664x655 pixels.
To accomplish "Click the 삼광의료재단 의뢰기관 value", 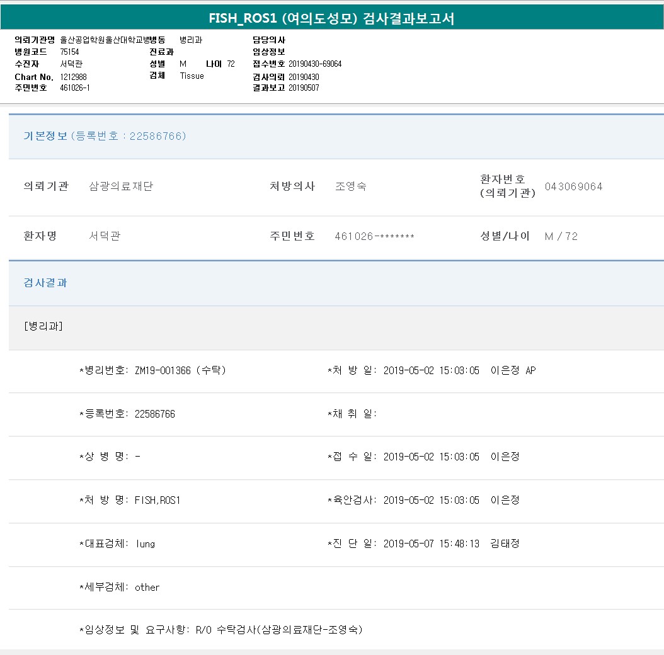I will pyautogui.click(x=121, y=186).
